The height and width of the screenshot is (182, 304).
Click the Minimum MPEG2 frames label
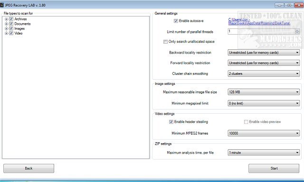point(190,133)
